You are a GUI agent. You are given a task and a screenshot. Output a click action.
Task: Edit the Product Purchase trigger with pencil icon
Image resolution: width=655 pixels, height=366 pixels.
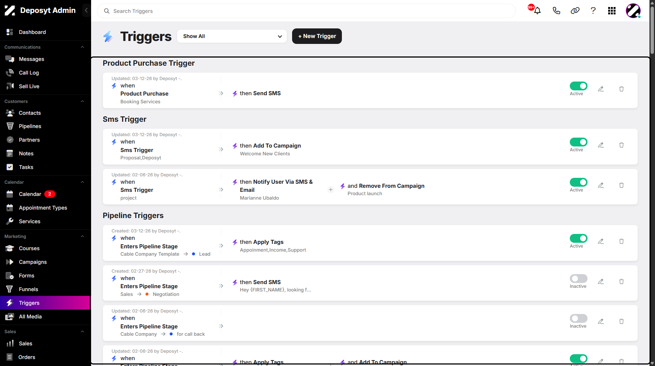point(601,89)
